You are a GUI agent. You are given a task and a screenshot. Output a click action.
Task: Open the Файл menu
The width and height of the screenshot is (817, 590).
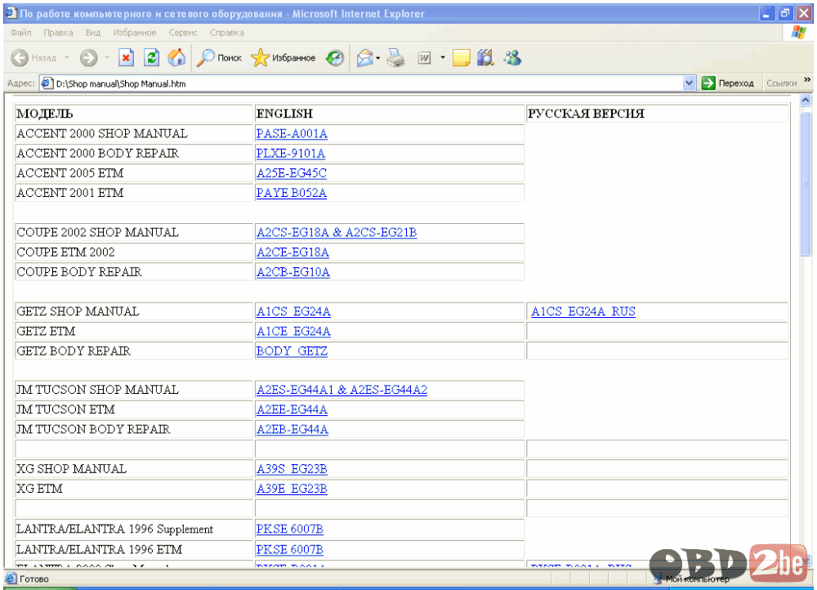pyautogui.click(x=21, y=33)
